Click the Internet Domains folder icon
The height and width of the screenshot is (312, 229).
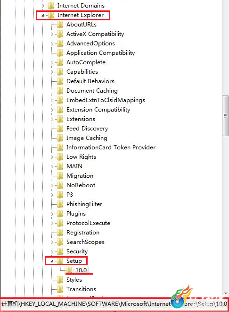pyautogui.click(x=51, y=6)
